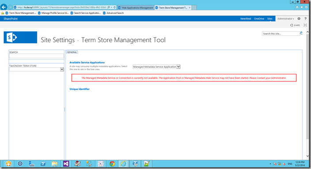Open File Explorer from the taskbar
Viewport: 311px width, 169px height.
[x=54, y=164]
